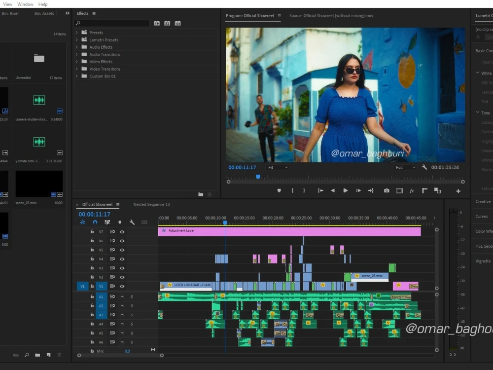Click Go to In point button
Viewport: 493px width, 370px height.
[x=320, y=190]
